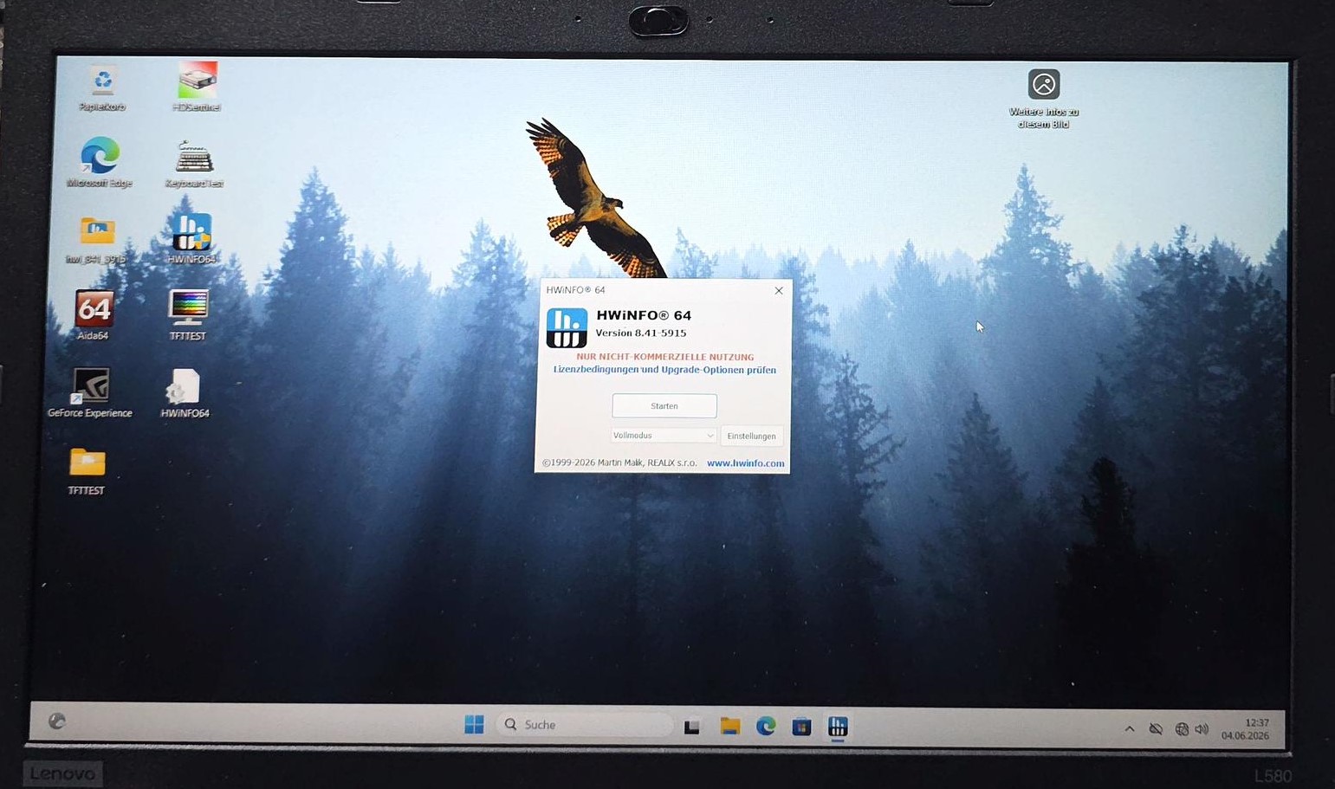
Task: Open Einstellungen in the HWiNFO dialog
Action: coord(751,436)
